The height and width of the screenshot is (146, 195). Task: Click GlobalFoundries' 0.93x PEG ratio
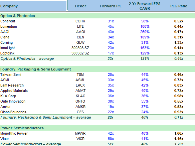(179, 112)
